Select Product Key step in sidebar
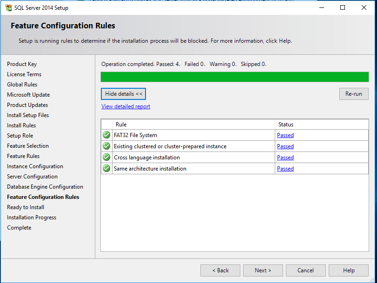The width and height of the screenshot is (377, 283). pos(22,64)
